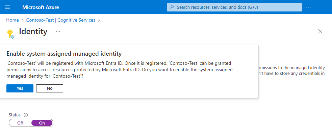This screenshot has height=138, width=332.
Task: Show the Status info tooltip icon
Action: pyautogui.click(x=26, y=115)
